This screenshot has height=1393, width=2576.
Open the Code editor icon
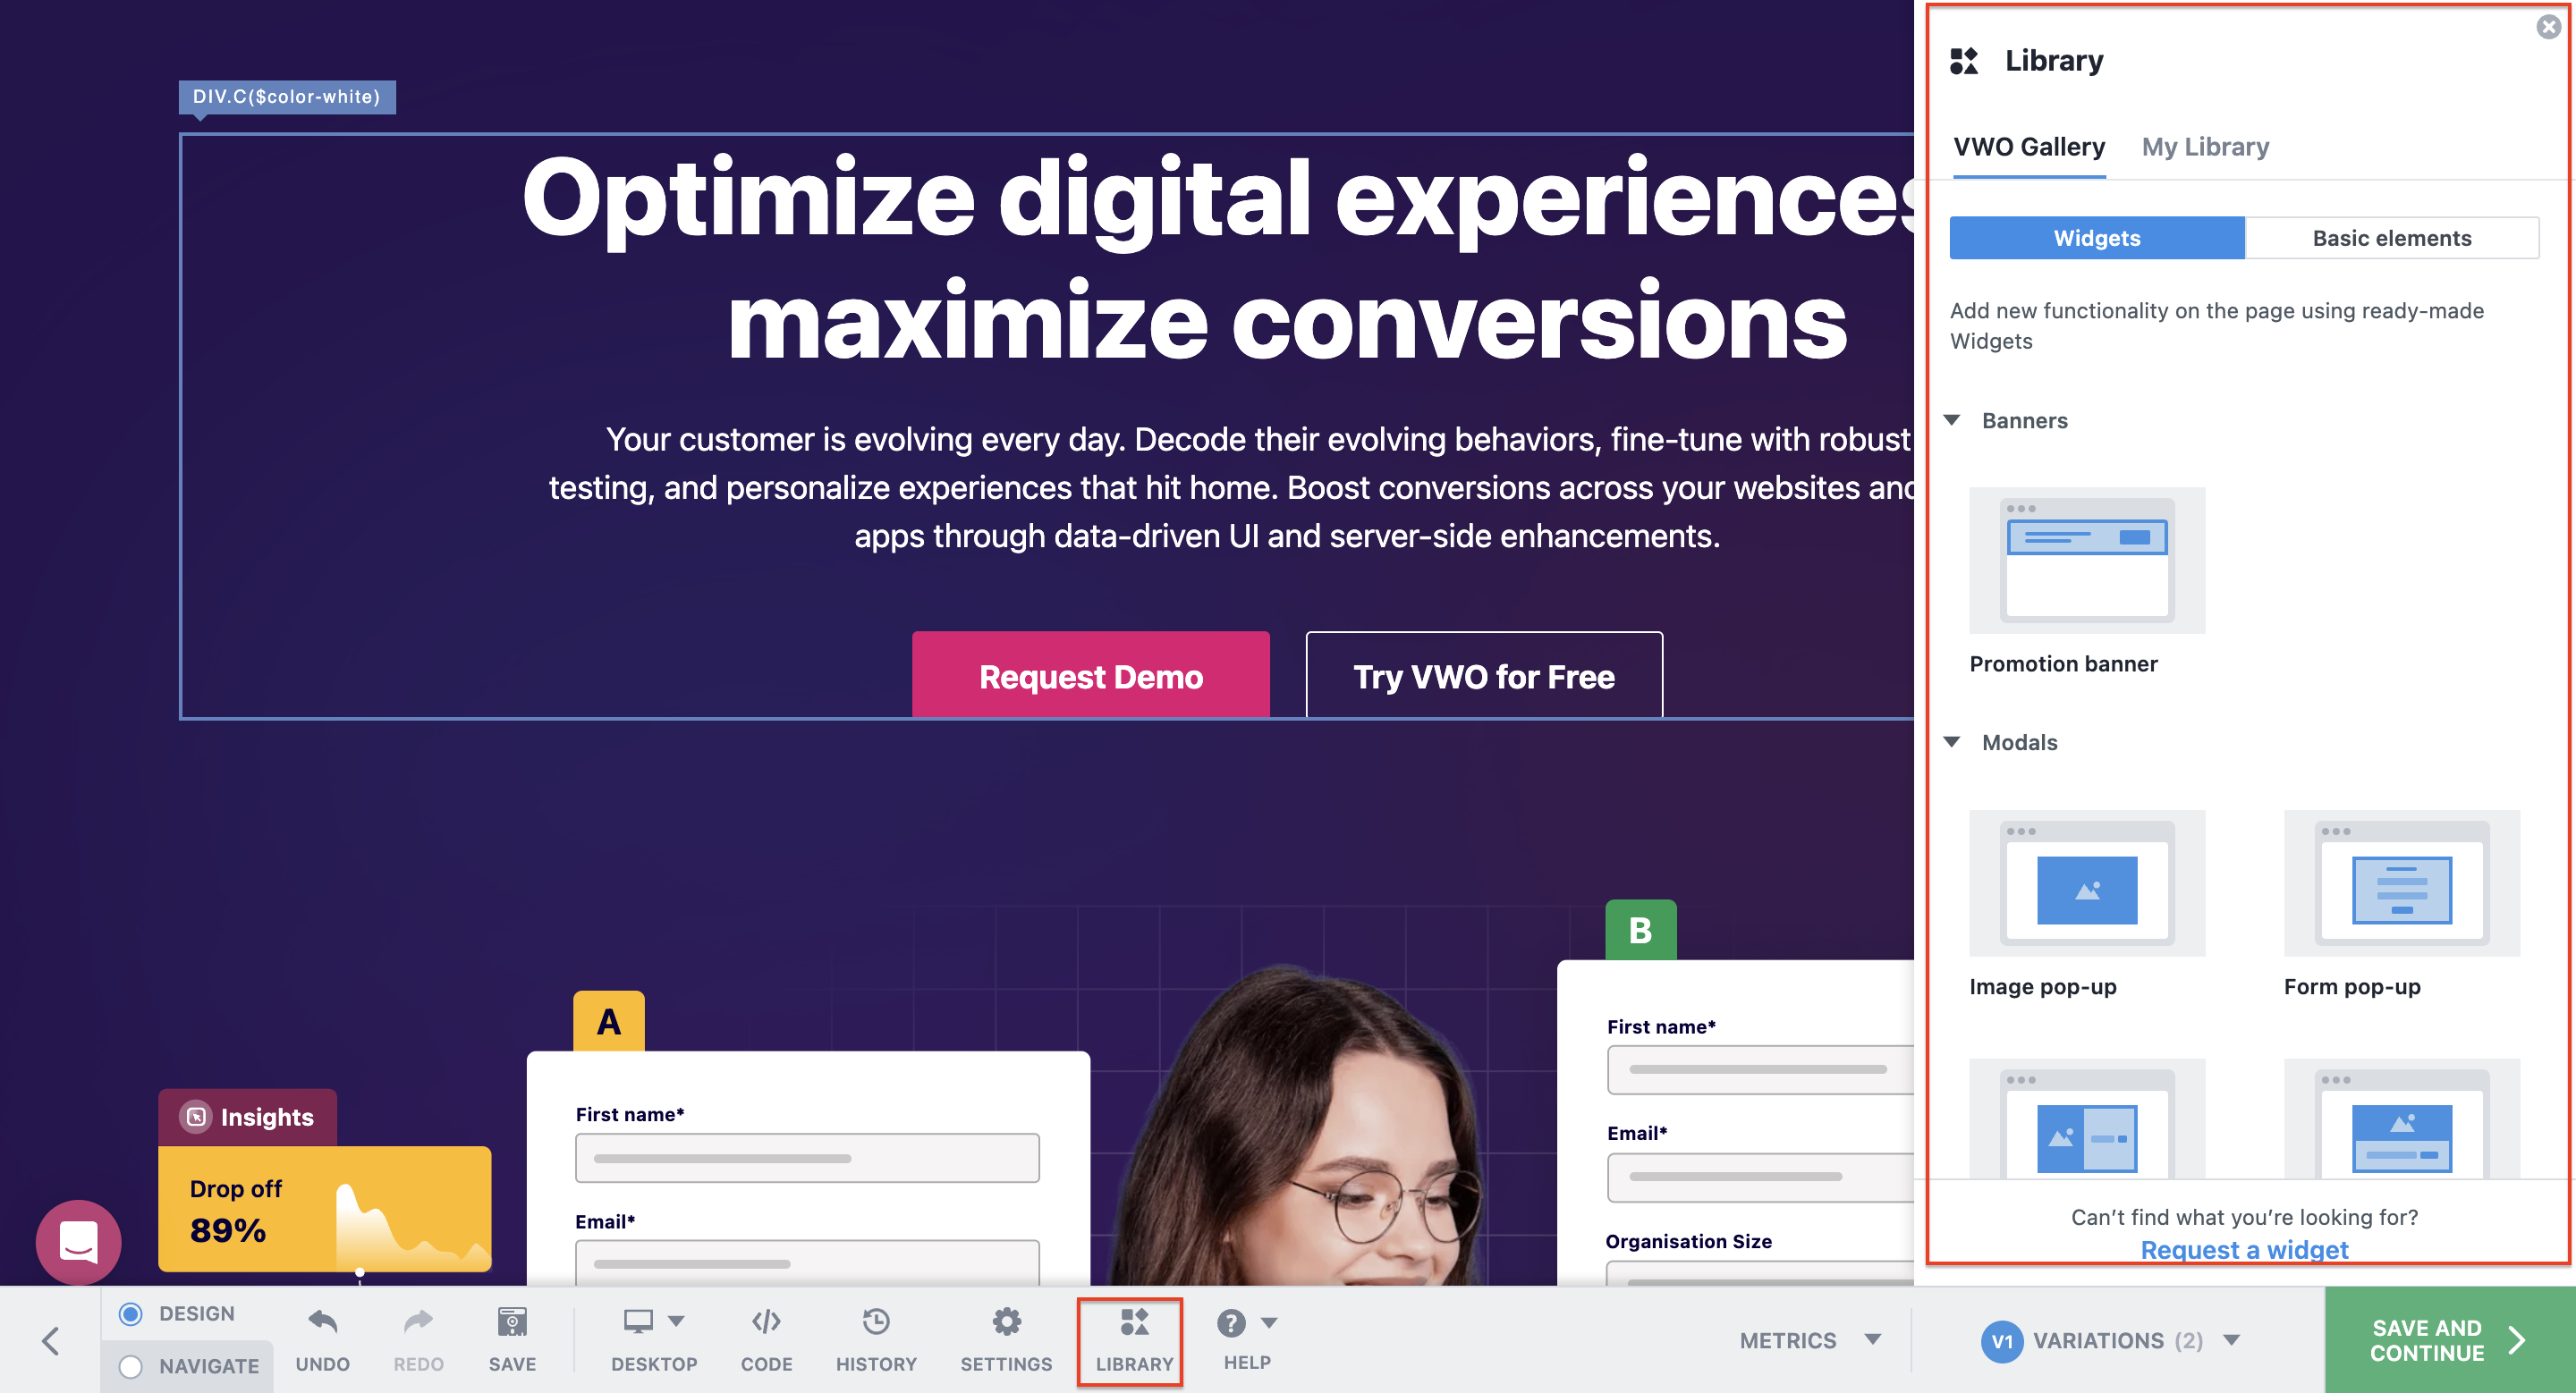(766, 1321)
